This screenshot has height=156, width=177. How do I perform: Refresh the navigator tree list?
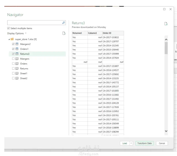64,33
